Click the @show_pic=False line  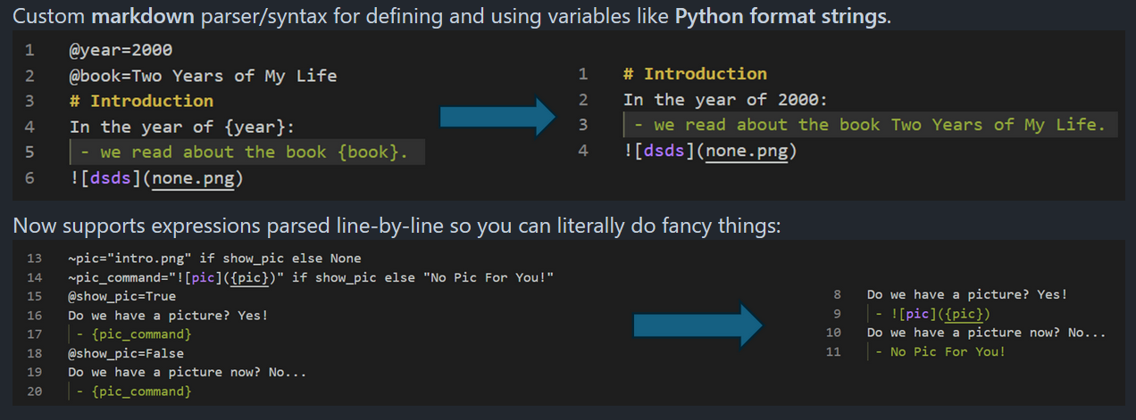pyautogui.click(x=125, y=353)
